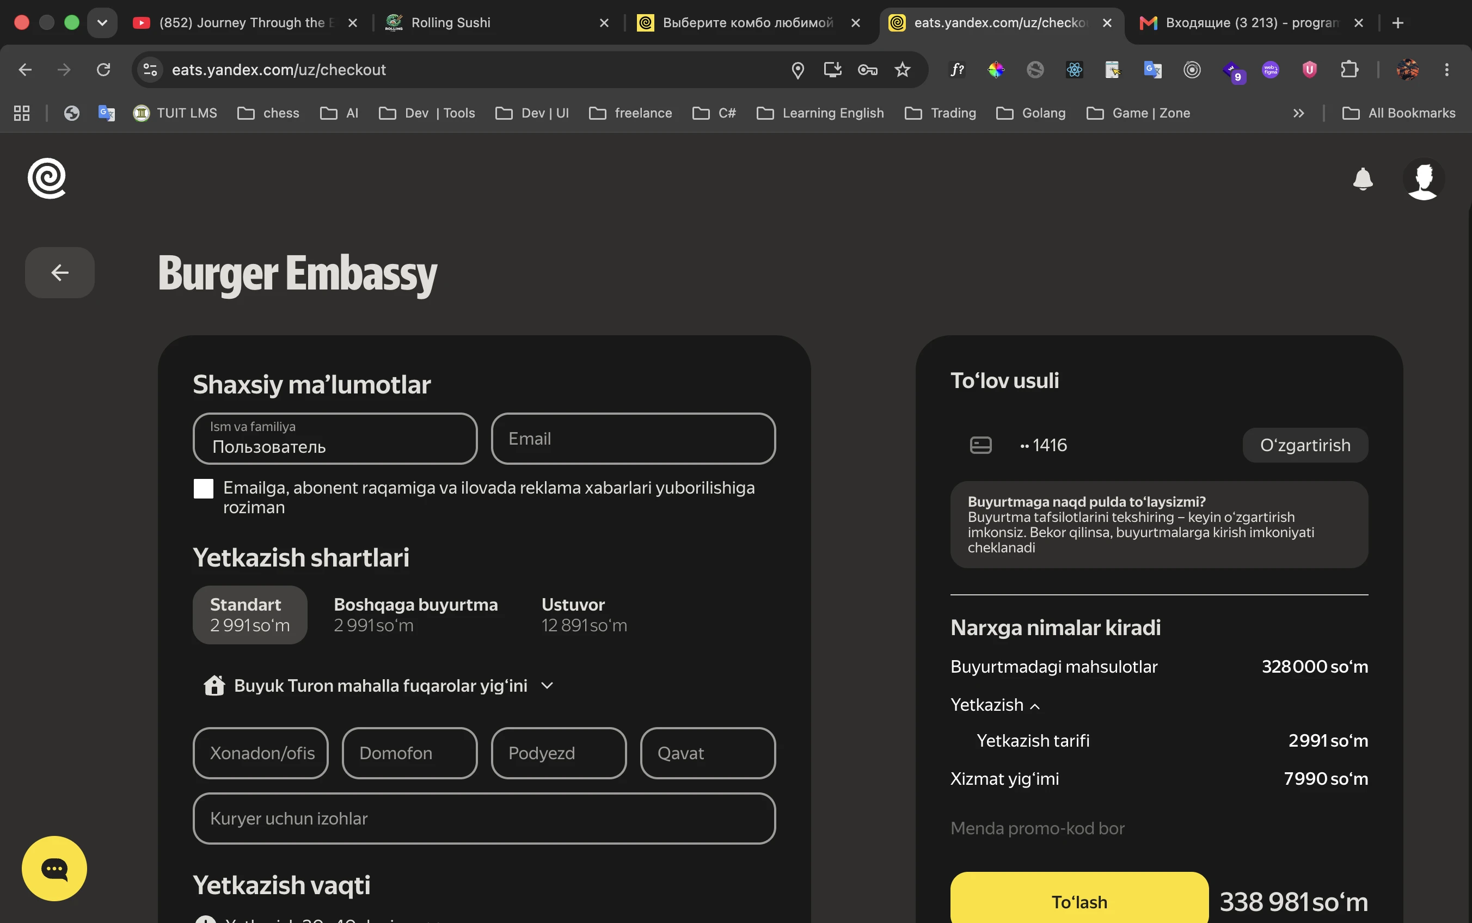Open the tab search dropdown arrow
Screen dimensions: 1472x923
coord(102,23)
